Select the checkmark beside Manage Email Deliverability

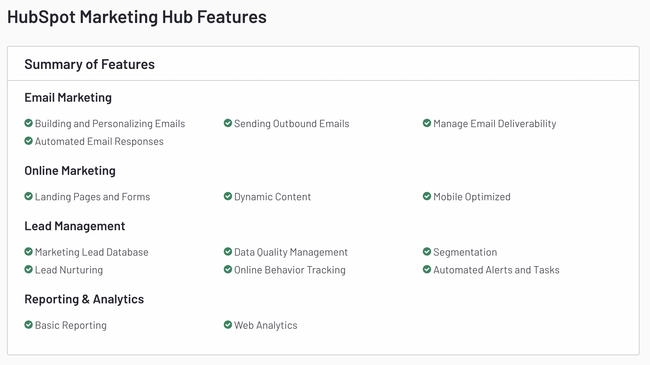click(x=427, y=123)
